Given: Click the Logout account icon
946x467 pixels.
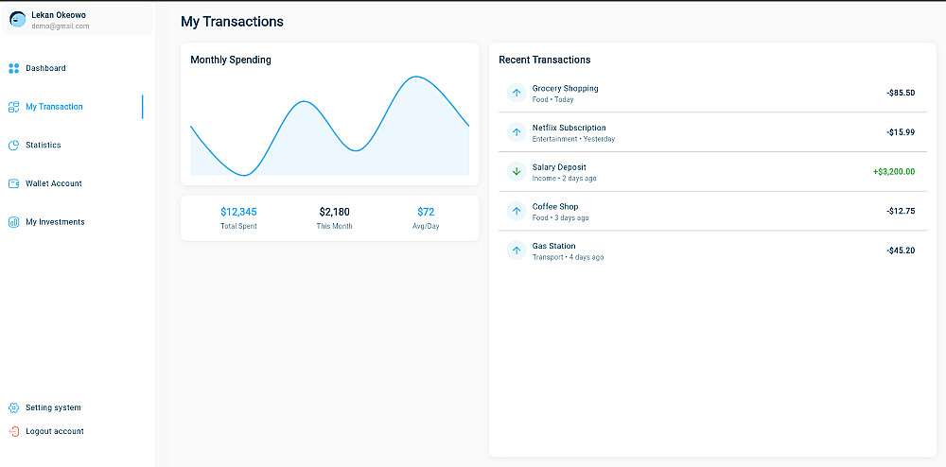Looking at the screenshot, I should [x=13, y=431].
